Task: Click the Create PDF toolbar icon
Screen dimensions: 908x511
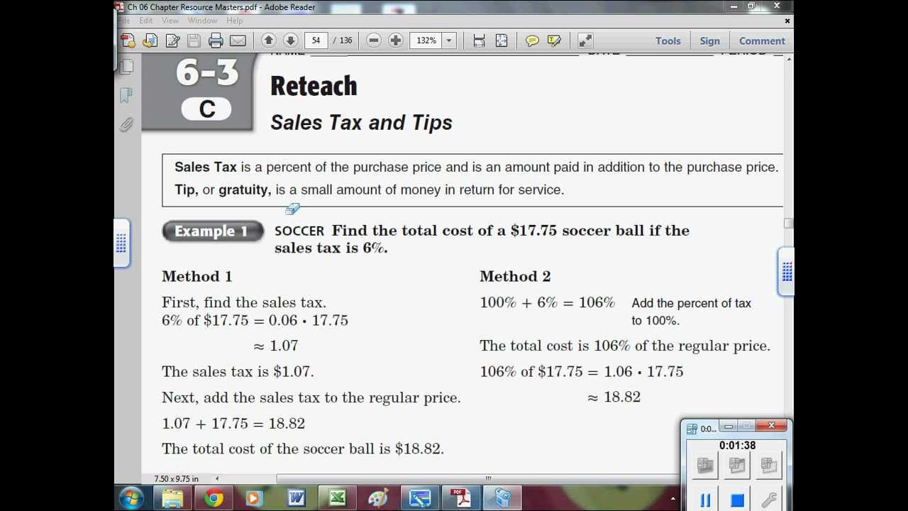Action: point(128,40)
